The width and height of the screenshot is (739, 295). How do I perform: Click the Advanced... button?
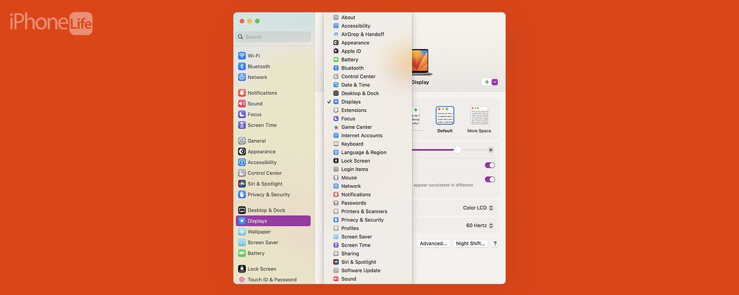click(x=433, y=244)
